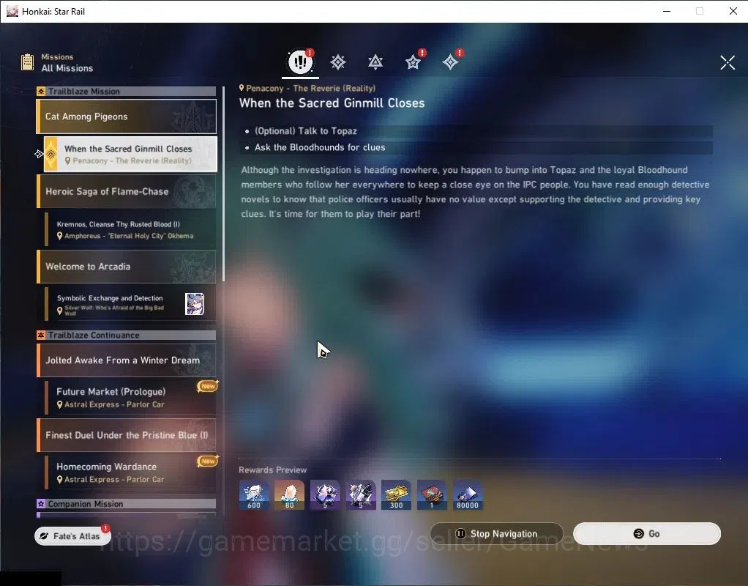Click the Missions clipboard icon

click(x=28, y=62)
